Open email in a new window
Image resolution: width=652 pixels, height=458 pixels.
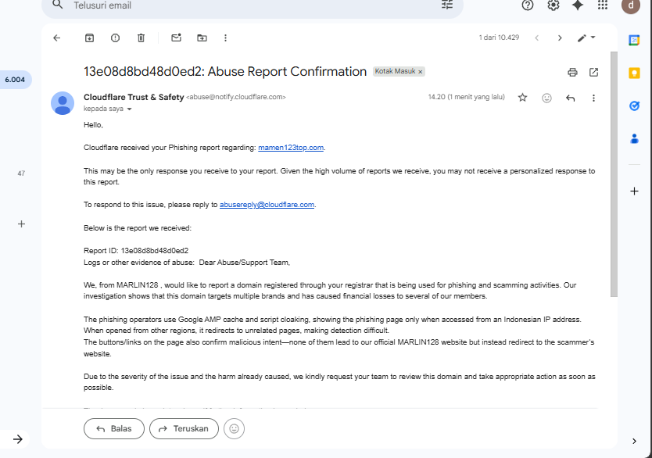point(593,72)
